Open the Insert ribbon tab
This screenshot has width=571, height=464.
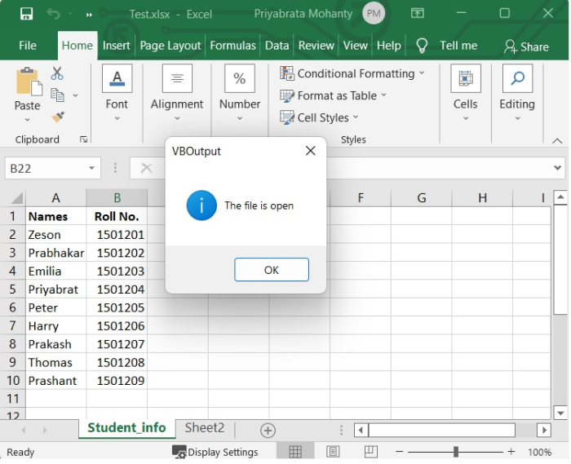pyautogui.click(x=117, y=46)
